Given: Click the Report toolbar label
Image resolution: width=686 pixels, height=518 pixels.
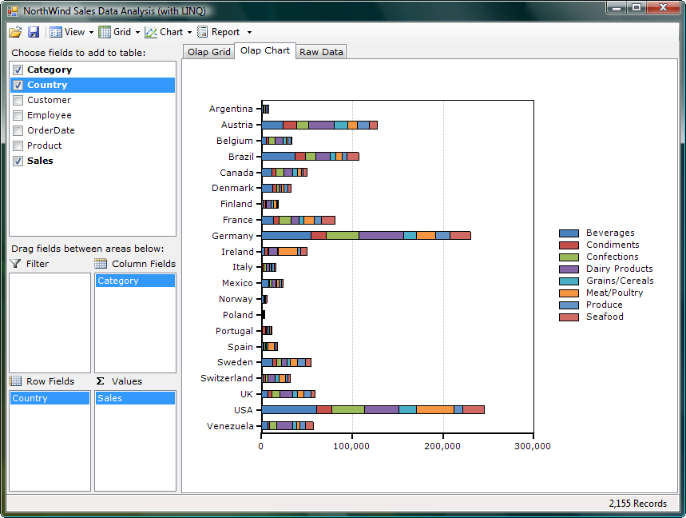Looking at the screenshot, I should 225,32.
